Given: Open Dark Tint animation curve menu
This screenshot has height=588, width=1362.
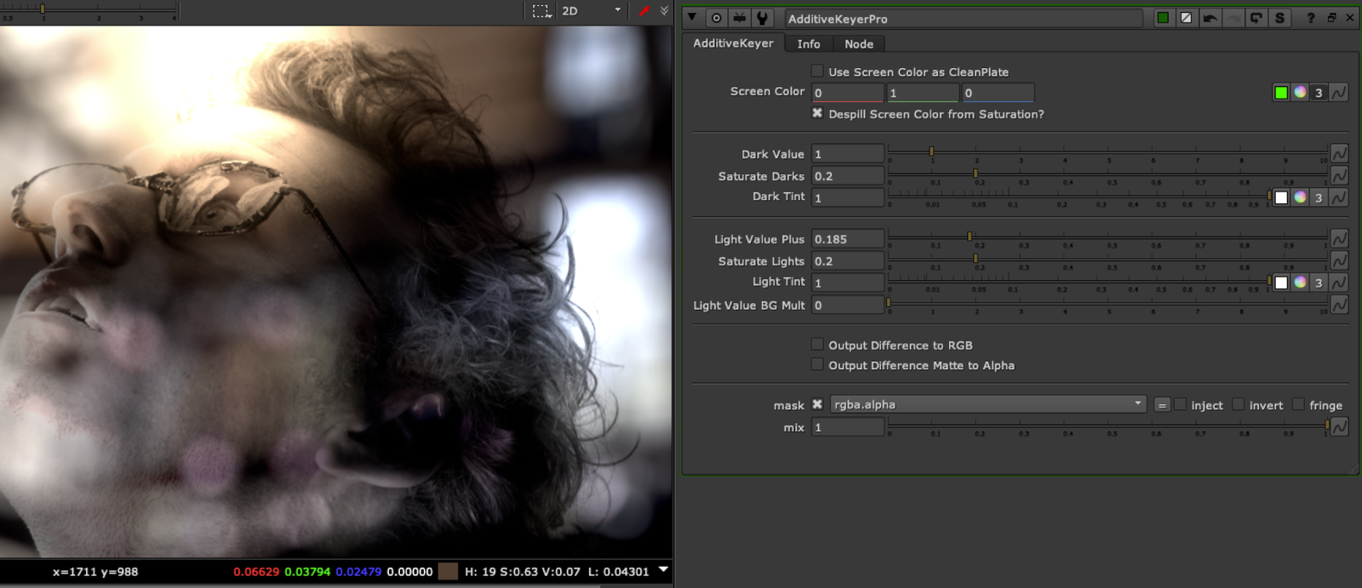Looking at the screenshot, I should 1339,197.
